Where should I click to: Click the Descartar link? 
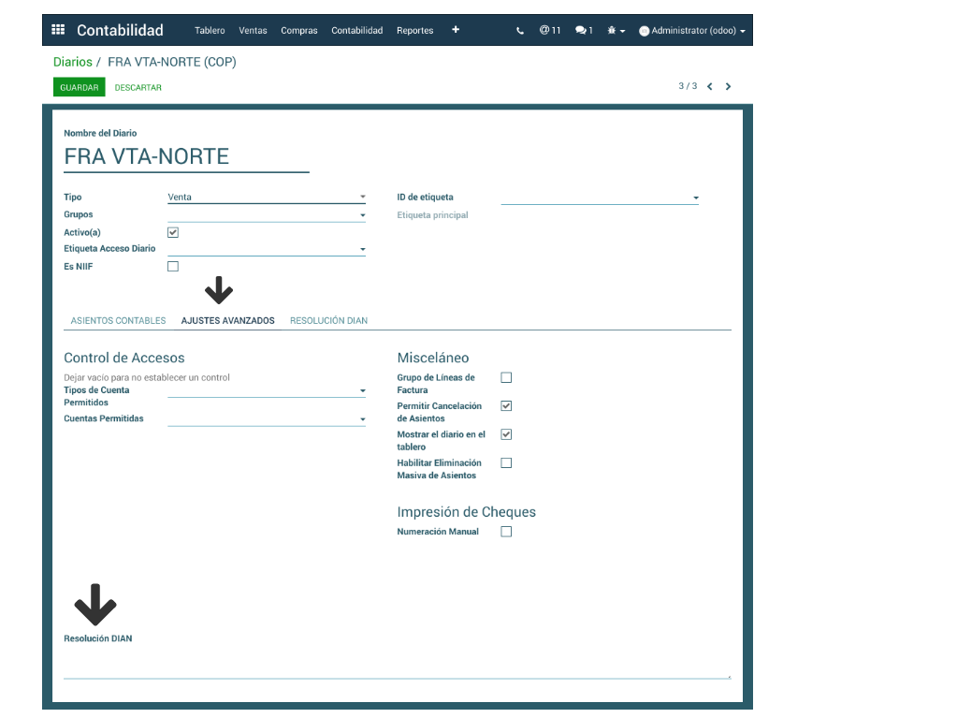pos(138,88)
